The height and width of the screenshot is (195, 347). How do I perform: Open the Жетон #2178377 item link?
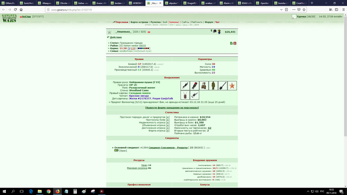coord(140,98)
